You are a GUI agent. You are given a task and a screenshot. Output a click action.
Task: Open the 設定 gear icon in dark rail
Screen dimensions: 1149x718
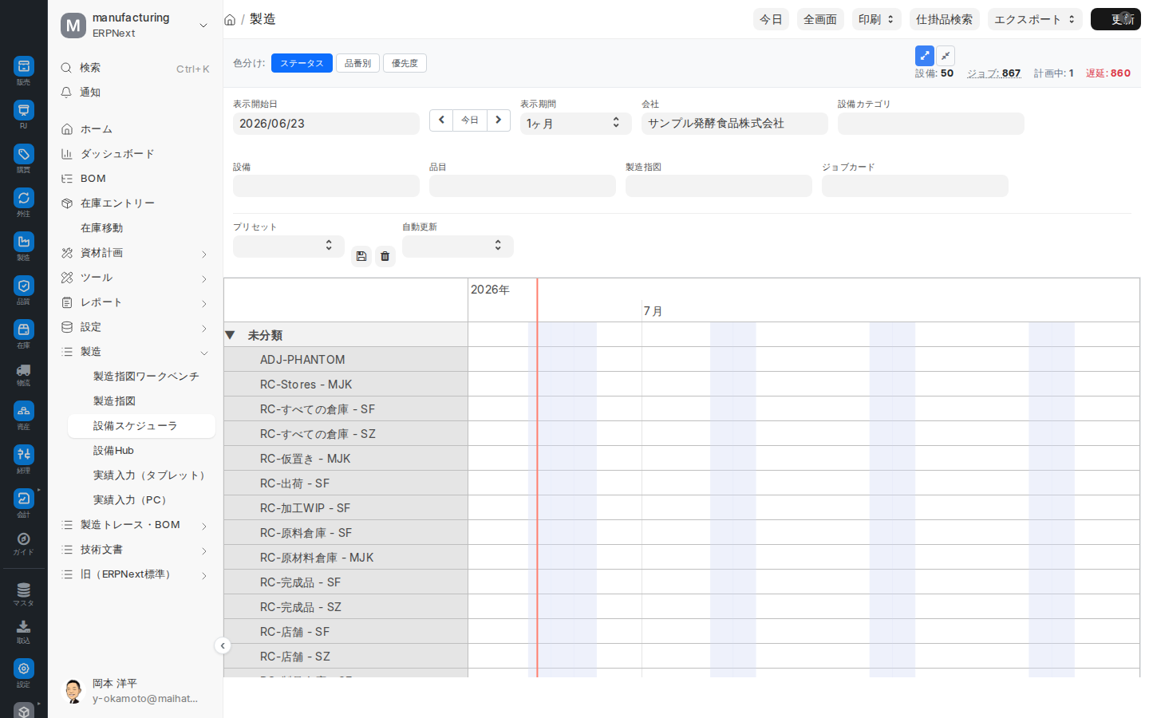coord(24,669)
